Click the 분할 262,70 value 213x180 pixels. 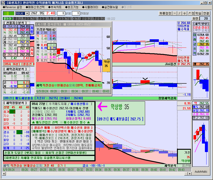[201, 111]
